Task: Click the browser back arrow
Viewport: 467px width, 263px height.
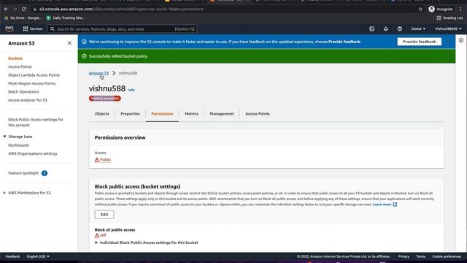Action: [6, 9]
